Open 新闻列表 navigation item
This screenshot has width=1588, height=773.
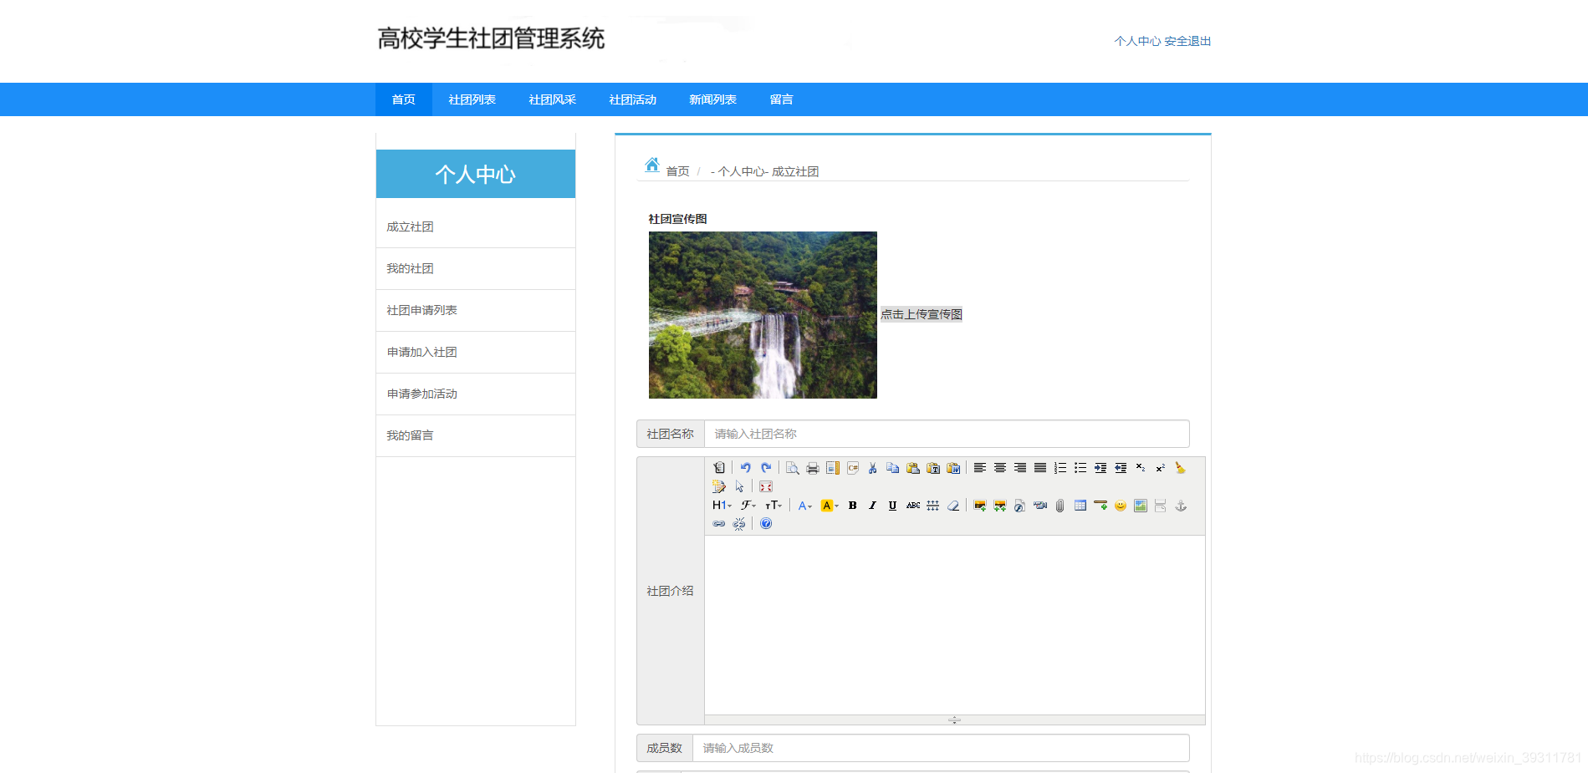pyautogui.click(x=713, y=99)
